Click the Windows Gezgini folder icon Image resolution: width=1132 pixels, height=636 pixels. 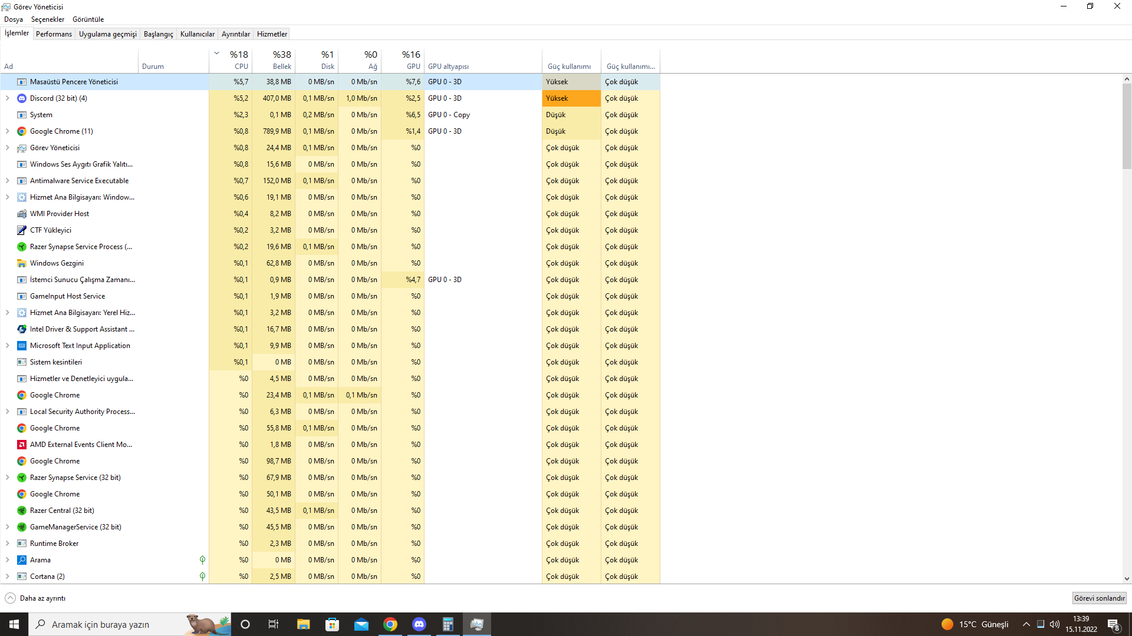(22, 263)
